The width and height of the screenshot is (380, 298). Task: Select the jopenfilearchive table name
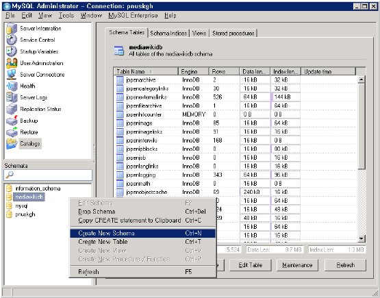pyautogui.click(x=144, y=105)
